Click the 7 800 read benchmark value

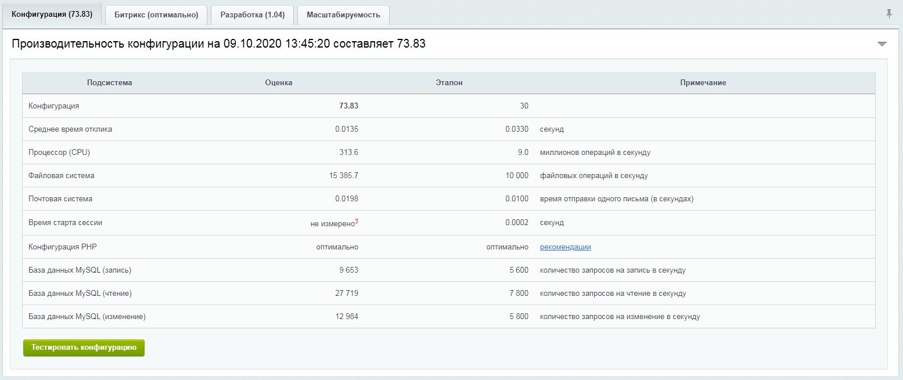click(x=519, y=294)
